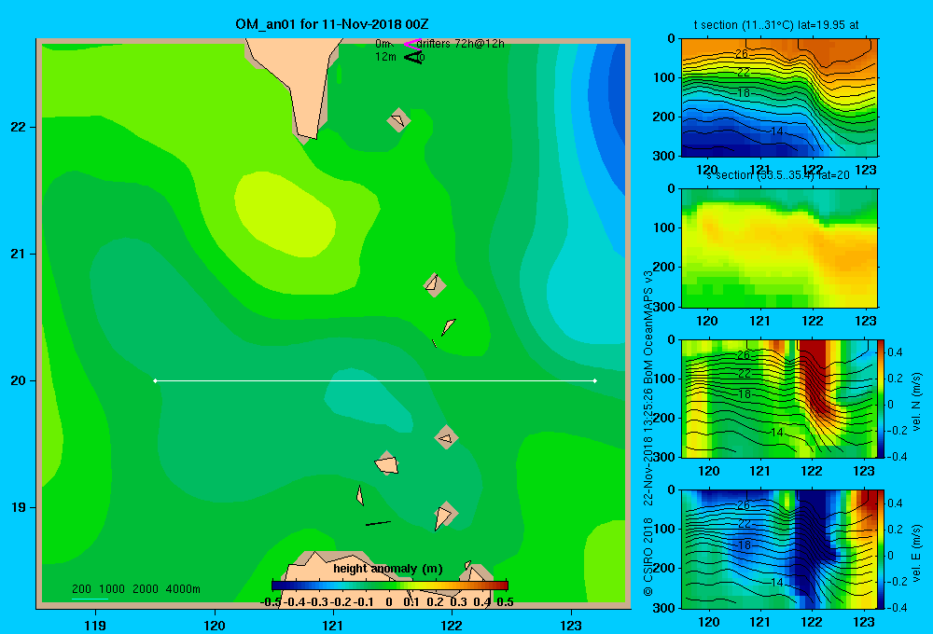The image size is (933, 634).
Task: Click latitude 19 label on main map
Action: click(x=19, y=507)
